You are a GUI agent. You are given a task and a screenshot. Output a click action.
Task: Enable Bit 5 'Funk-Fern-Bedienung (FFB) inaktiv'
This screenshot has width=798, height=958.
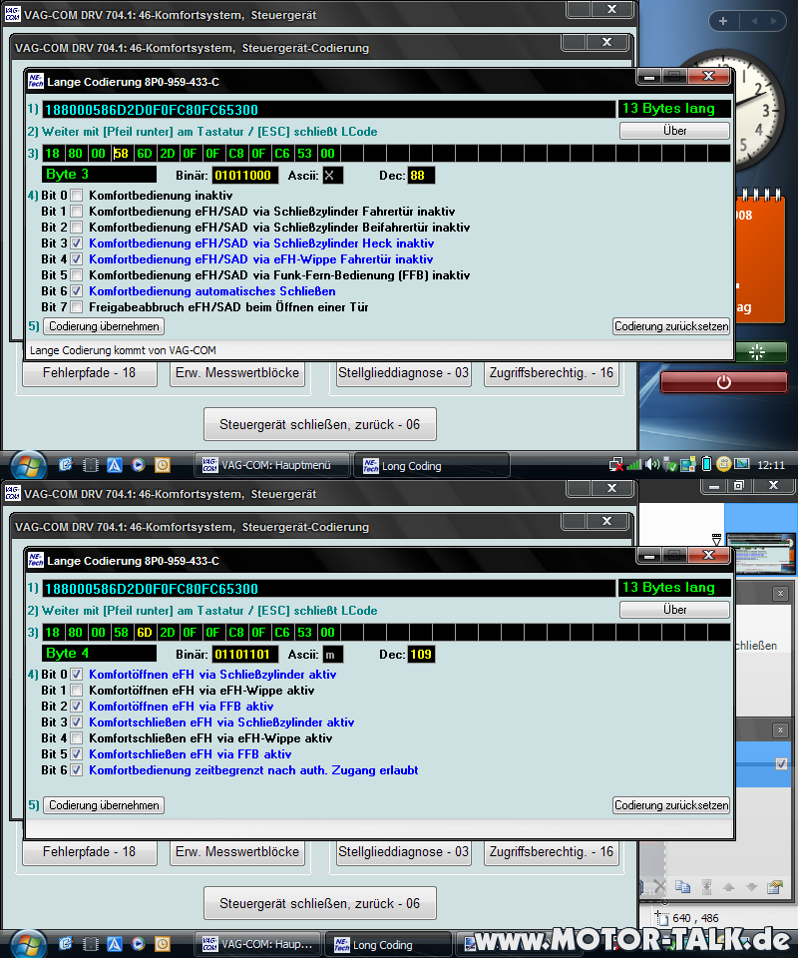click(x=77, y=275)
